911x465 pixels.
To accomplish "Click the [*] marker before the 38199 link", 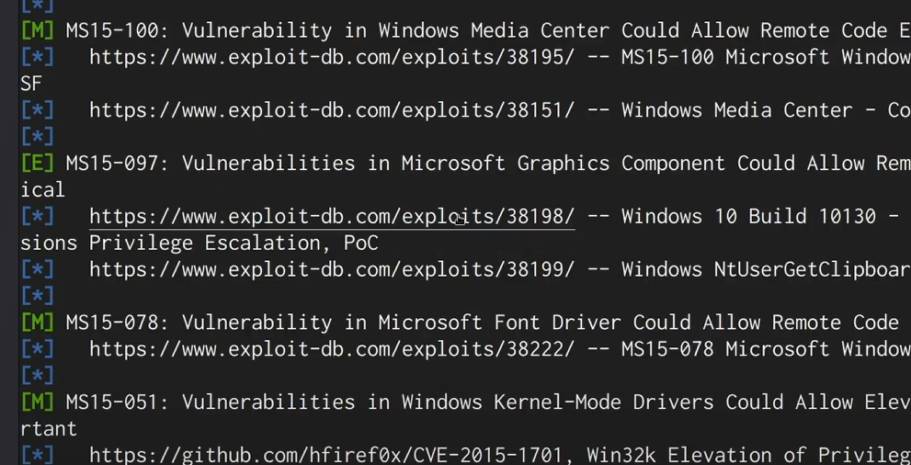I will tap(37, 270).
